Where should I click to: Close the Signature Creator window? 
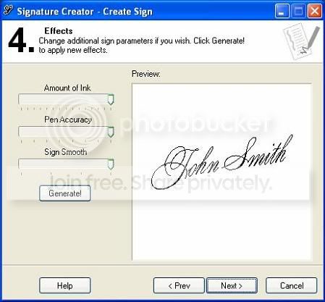click(315, 11)
